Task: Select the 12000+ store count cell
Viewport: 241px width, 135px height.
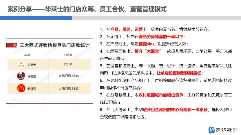Action: [69, 64]
